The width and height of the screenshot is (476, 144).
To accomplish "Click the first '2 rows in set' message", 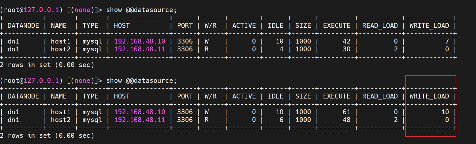I will coord(47,65).
